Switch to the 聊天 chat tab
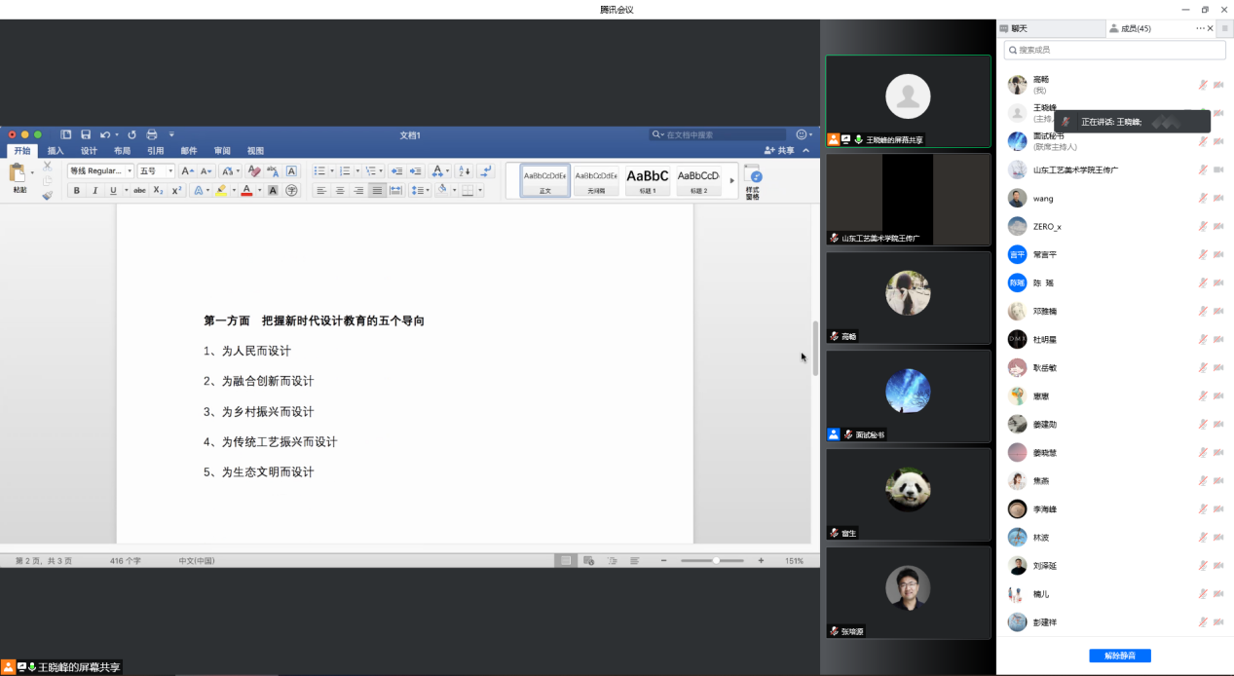 click(1019, 28)
